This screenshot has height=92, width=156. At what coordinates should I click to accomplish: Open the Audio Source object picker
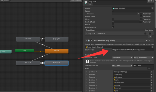(152, 47)
